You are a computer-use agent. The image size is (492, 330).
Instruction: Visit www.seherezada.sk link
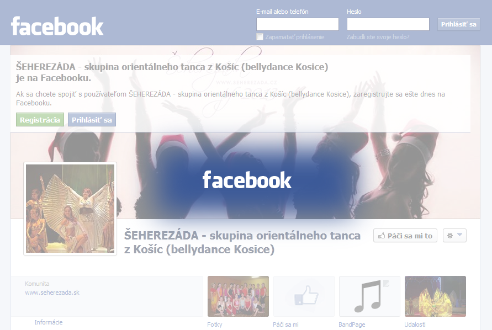pyautogui.click(x=52, y=292)
